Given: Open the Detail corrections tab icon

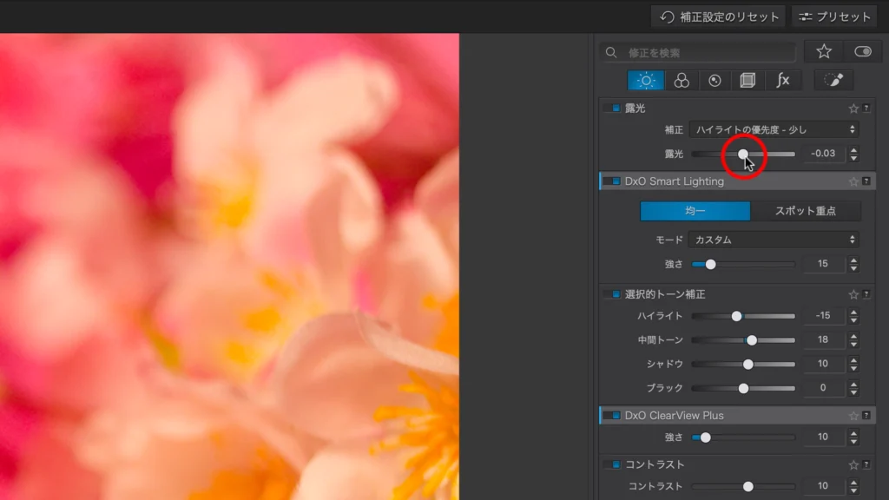Looking at the screenshot, I should click(x=714, y=81).
